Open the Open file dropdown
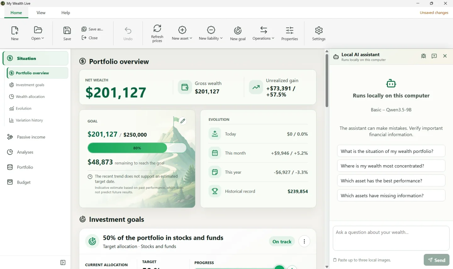This screenshot has height=269, width=453. click(x=38, y=33)
